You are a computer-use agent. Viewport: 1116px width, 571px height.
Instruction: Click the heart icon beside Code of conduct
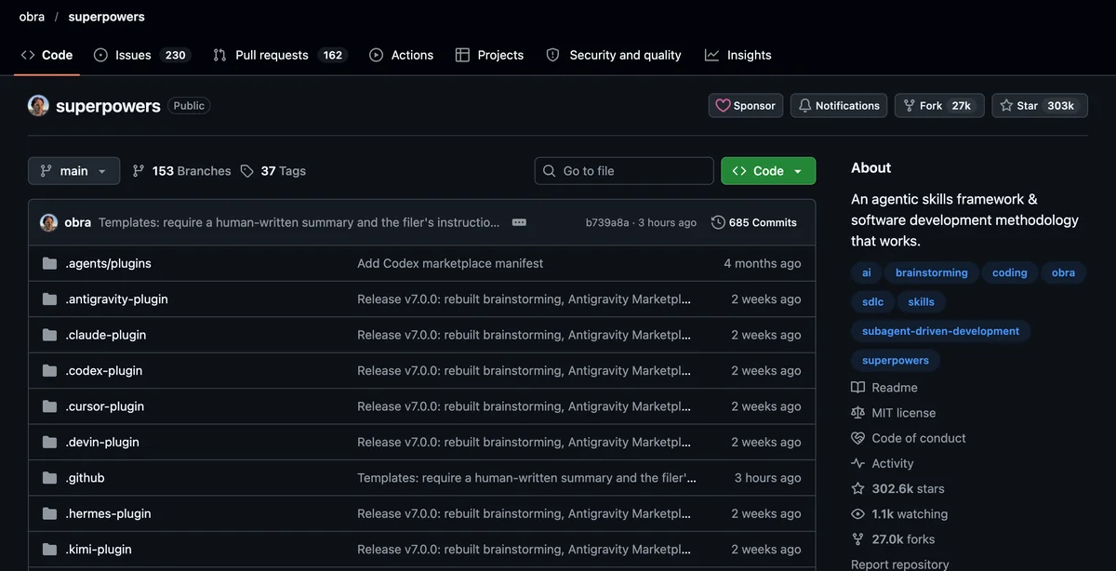pyautogui.click(x=857, y=438)
